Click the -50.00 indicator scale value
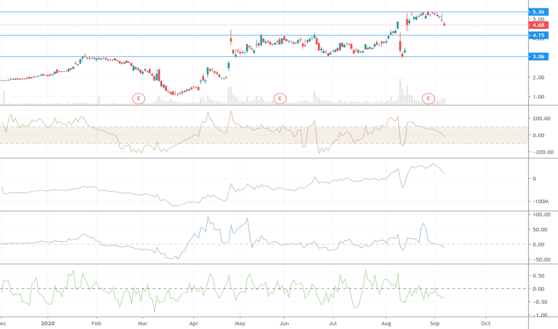Image resolution: width=558 pixels, height=329 pixels. coord(541,260)
